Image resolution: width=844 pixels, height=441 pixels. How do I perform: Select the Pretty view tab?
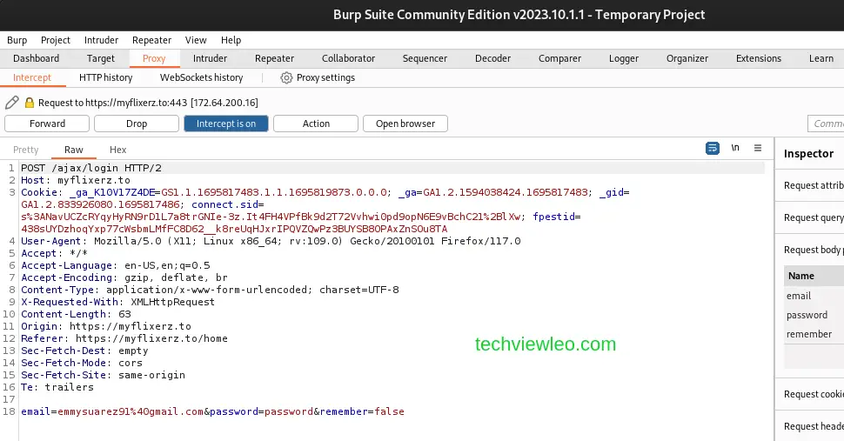[x=26, y=150]
